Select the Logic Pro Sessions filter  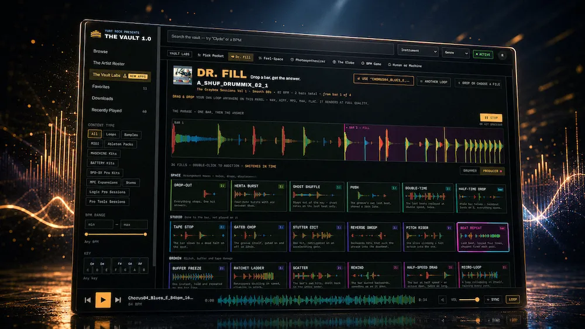[x=108, y=192]
